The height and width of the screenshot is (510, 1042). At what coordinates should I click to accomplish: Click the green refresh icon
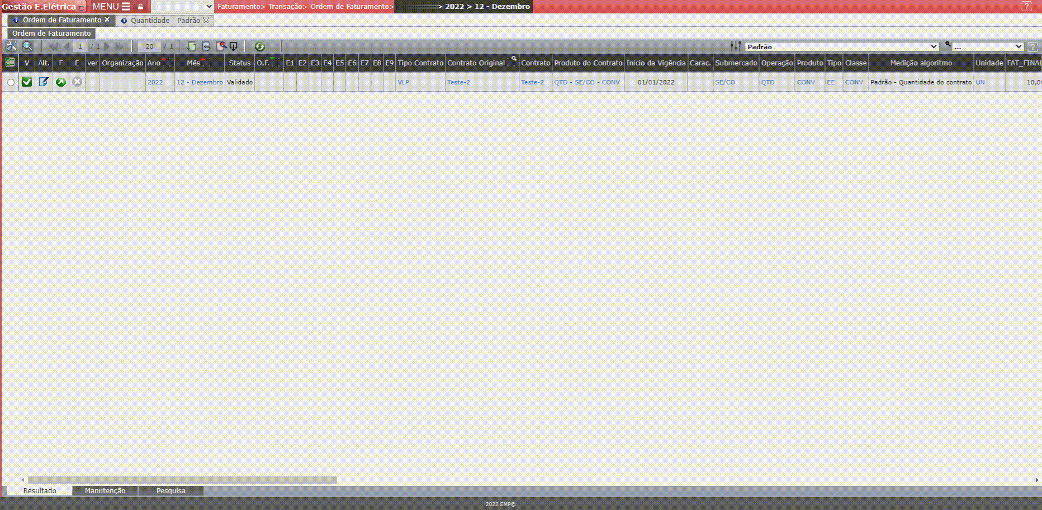point(259,46)
